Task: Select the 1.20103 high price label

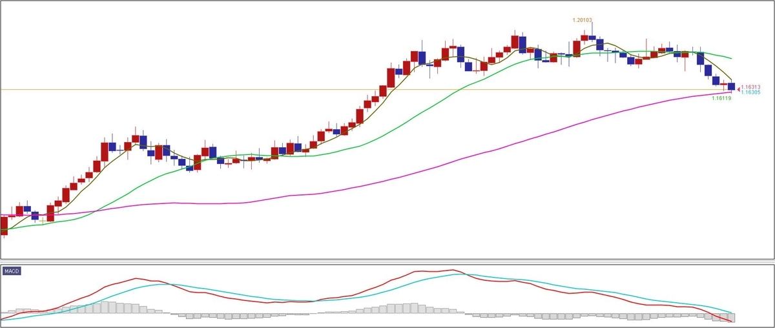Action: [583, 20]
